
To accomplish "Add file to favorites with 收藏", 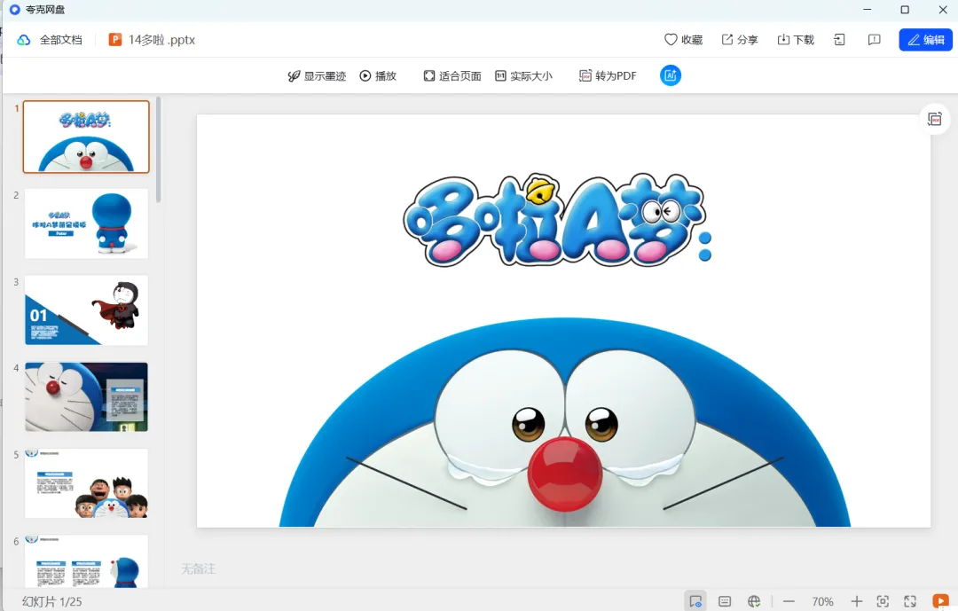I will coord(683,40).
